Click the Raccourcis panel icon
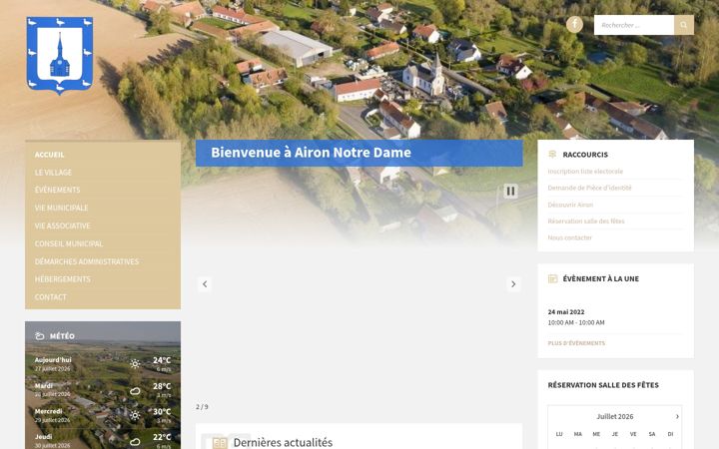The width and height of the screenshot is (719, 449). [x=552, y=155]
